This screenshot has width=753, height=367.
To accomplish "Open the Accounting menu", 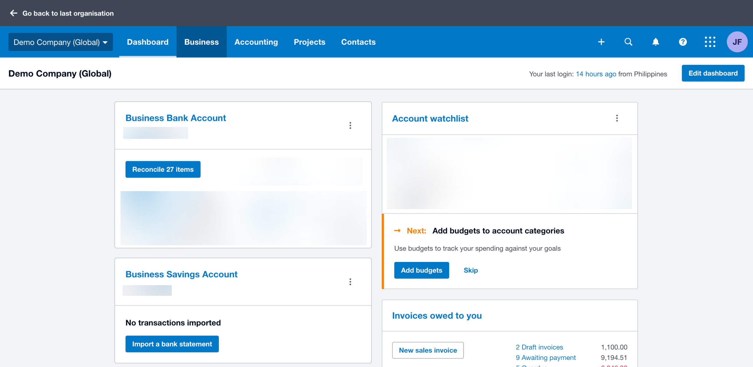I will tap(256, 42).
